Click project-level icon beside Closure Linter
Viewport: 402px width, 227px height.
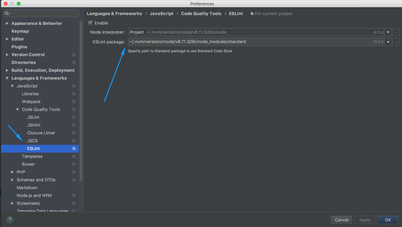[74, 133]
